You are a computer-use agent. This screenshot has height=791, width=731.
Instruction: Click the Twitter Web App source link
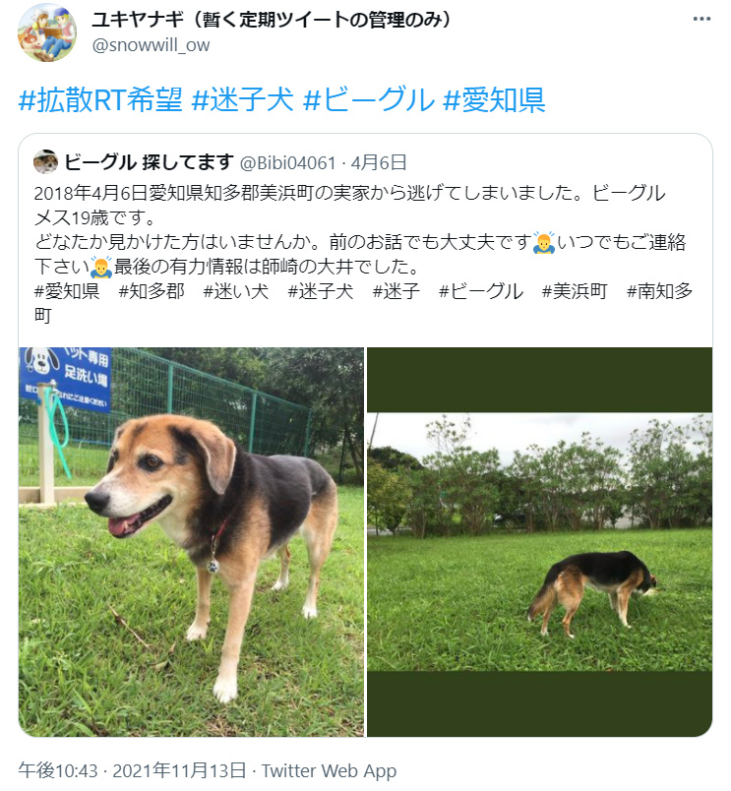click(x=329, y=770)
